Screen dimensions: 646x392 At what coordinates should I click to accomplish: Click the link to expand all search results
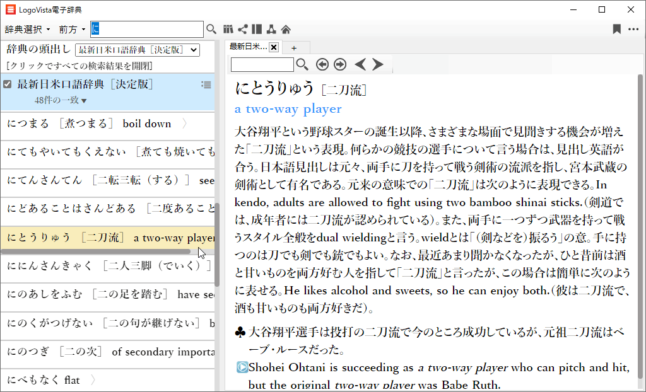(x=79, y=66)
